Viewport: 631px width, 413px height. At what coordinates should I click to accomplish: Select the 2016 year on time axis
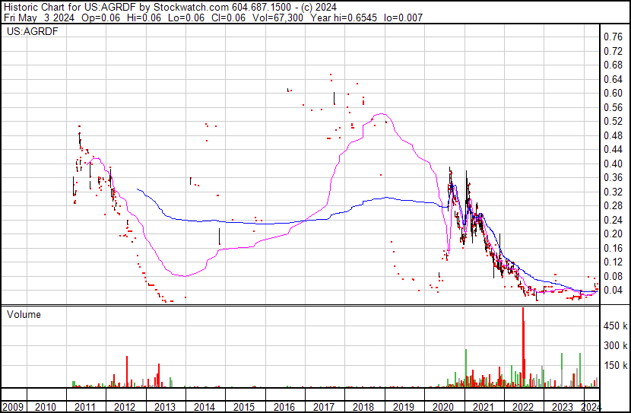[284, 408]
